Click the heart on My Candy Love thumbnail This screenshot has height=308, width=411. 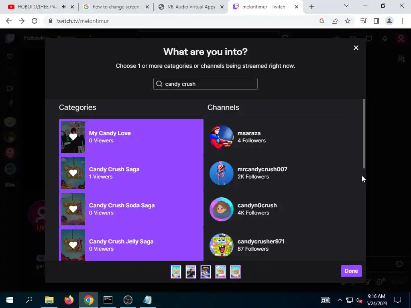tap(73, 137)
